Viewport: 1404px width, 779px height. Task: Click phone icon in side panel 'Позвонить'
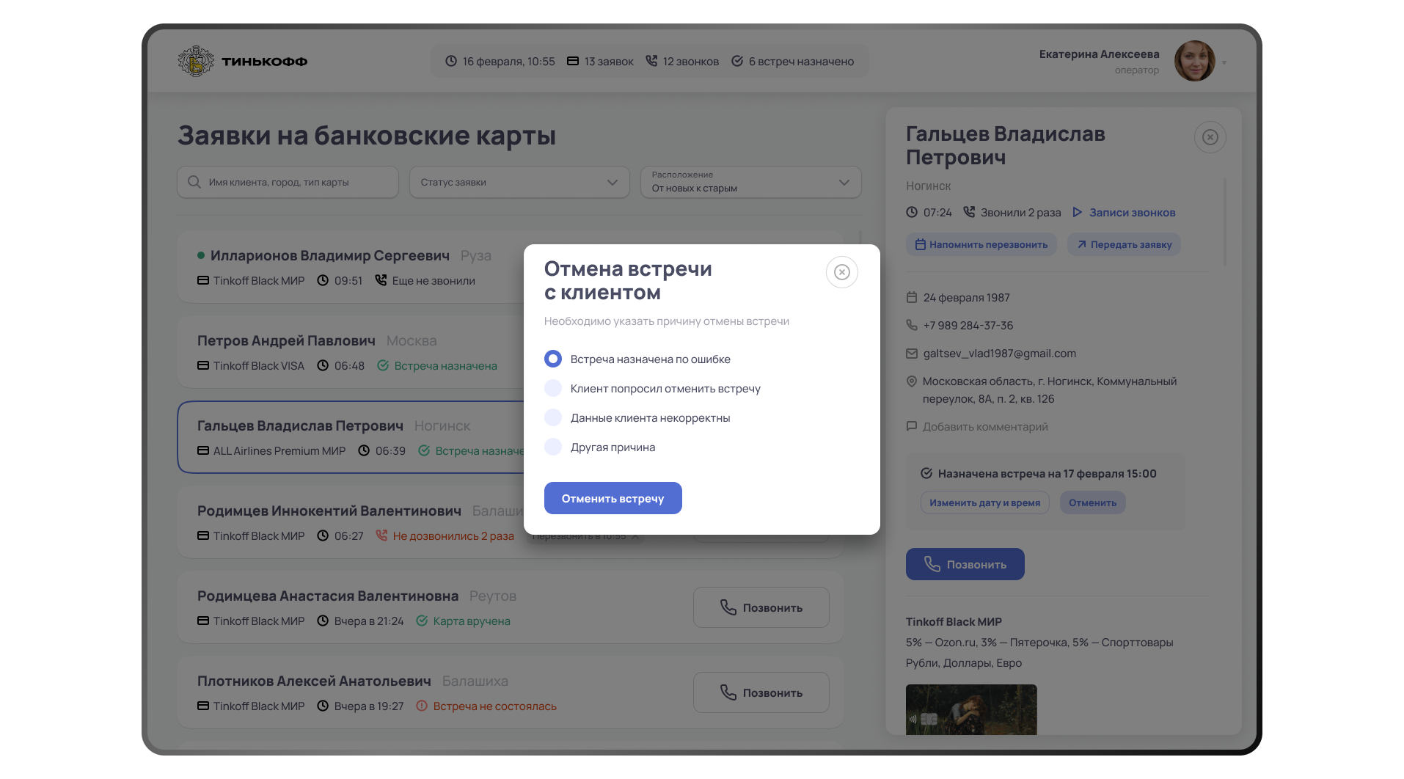pyautogui.click(x=932, y=564)
